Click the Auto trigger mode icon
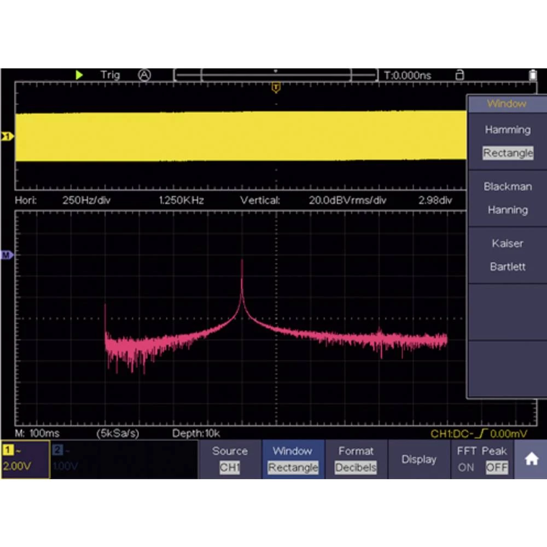This screenshot has height=547, width=547. pos(144,75)
